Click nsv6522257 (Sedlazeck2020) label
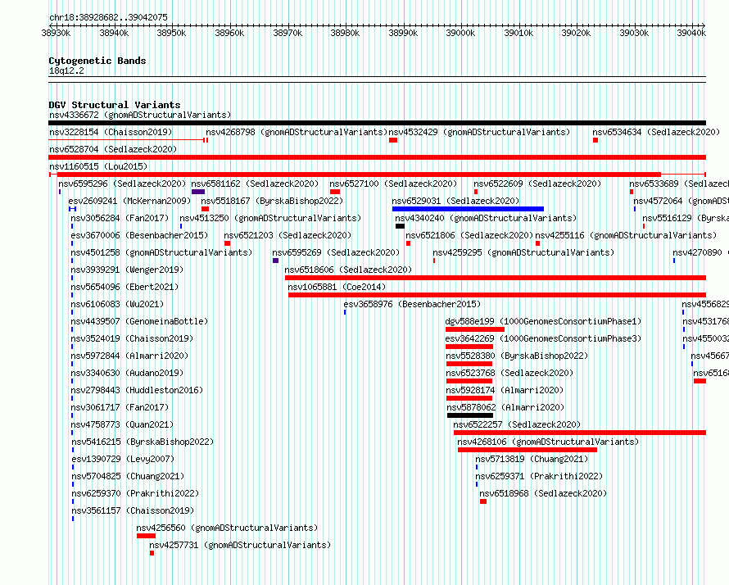 click(x=517, y=424)
